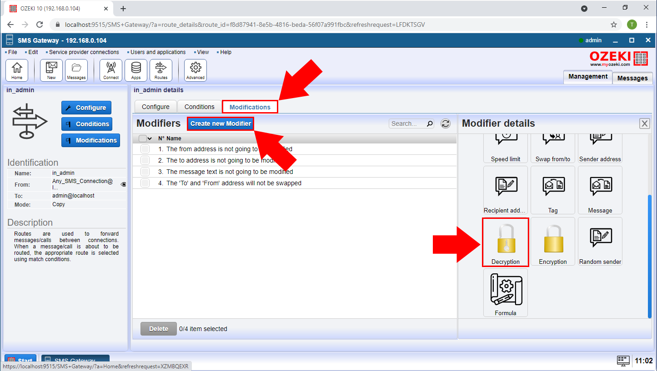657x371 pixels.
Task: Open the on-screen keyboard tray icon
Action: [x=623, y=361]
